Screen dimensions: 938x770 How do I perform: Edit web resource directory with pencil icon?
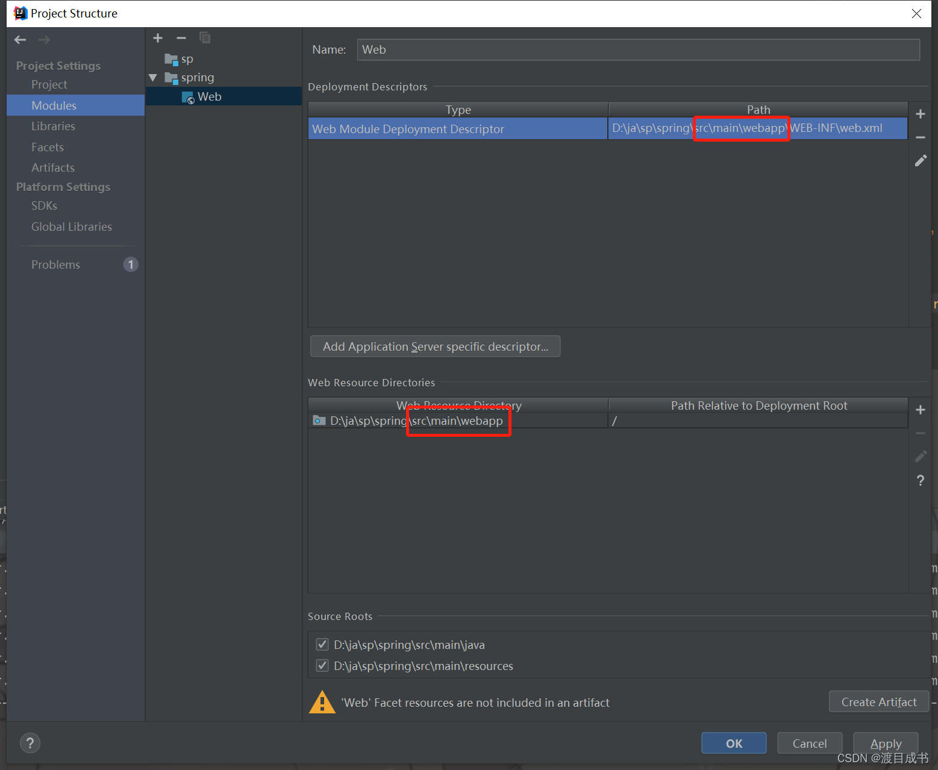[x=921, y=457]
